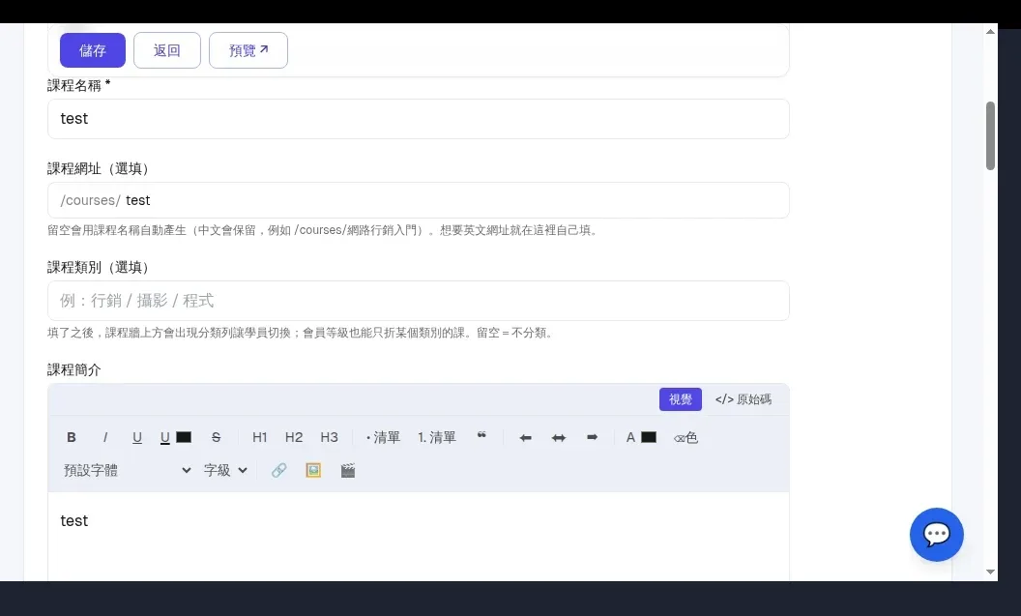
Task: Insert video clapperboard icon
Action: (348, 470)
